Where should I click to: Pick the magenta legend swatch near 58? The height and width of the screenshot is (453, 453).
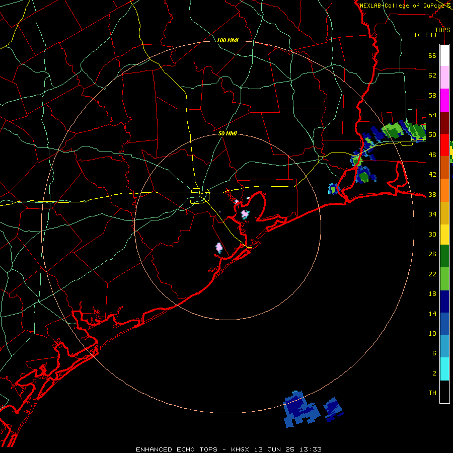(444, 100)
